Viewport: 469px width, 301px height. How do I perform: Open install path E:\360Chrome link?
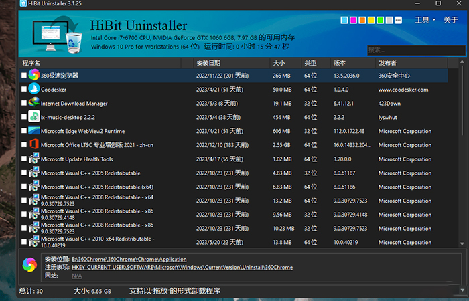click(x=129, y=260)
